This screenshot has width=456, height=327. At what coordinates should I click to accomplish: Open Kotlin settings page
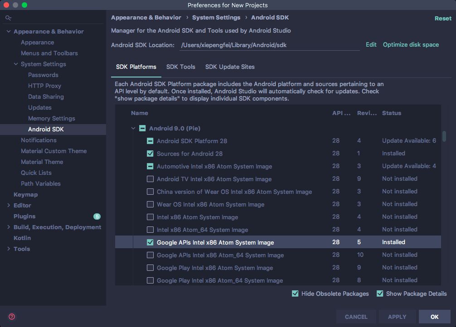pyautogui.click(x=22, y=238)
